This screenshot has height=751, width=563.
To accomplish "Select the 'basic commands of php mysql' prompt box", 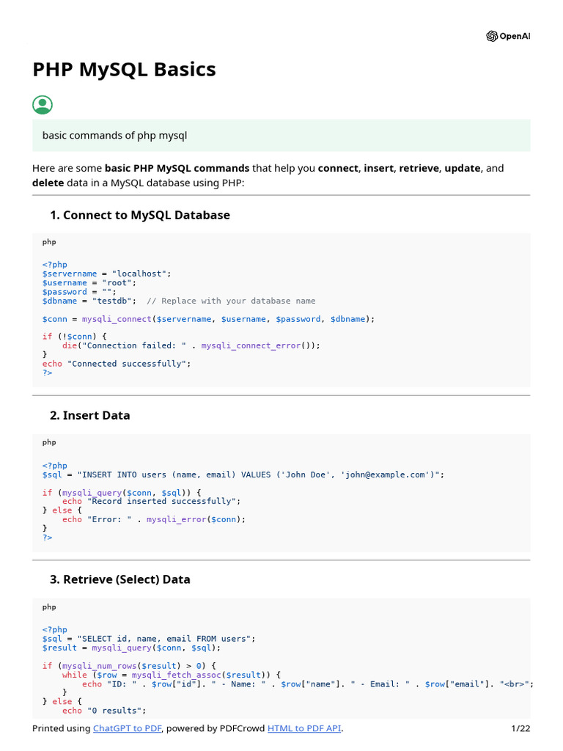I will coord(281,136).
